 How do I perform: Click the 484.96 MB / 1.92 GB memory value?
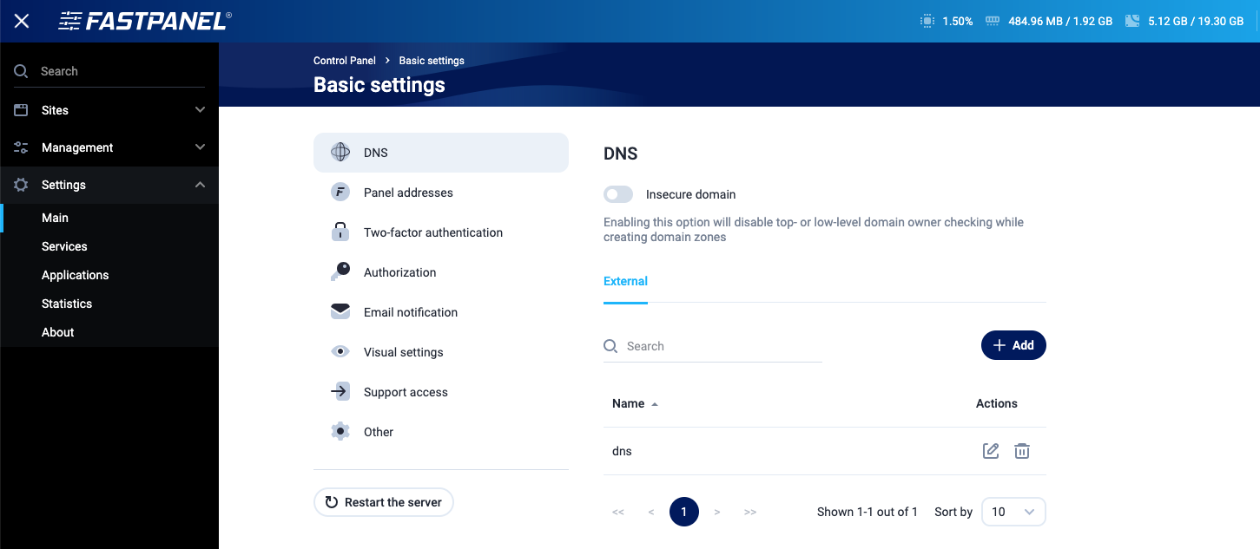[x=1060, y=21]
